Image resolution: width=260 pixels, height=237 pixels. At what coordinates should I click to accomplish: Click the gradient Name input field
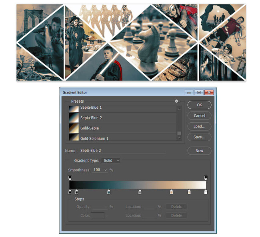coord(123,151)
